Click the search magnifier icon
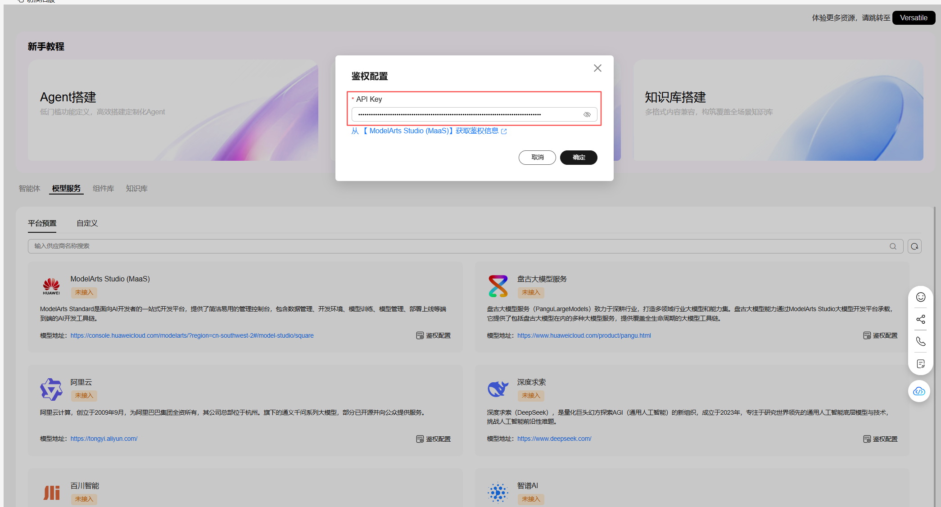 (x=893, y=246)
